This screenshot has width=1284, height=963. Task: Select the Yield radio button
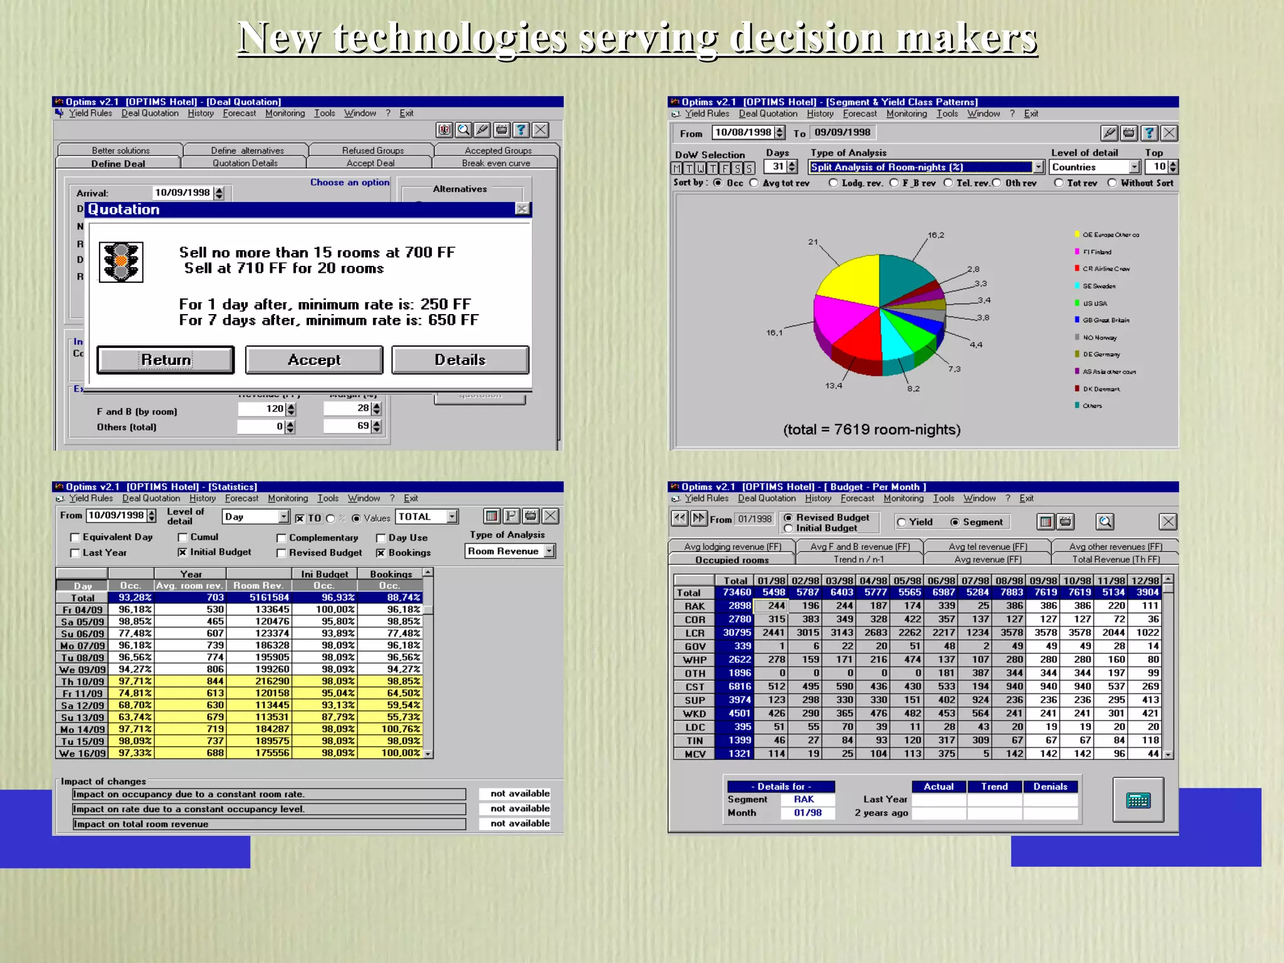coord(902,522)
